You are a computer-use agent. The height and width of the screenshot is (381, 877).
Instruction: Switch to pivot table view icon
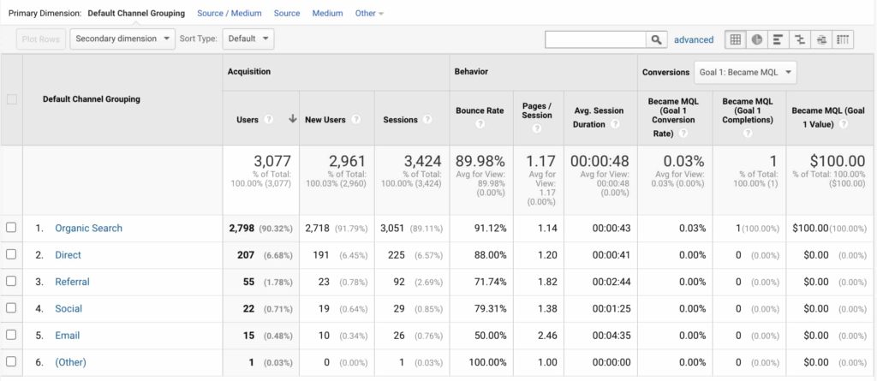(844, 39)
